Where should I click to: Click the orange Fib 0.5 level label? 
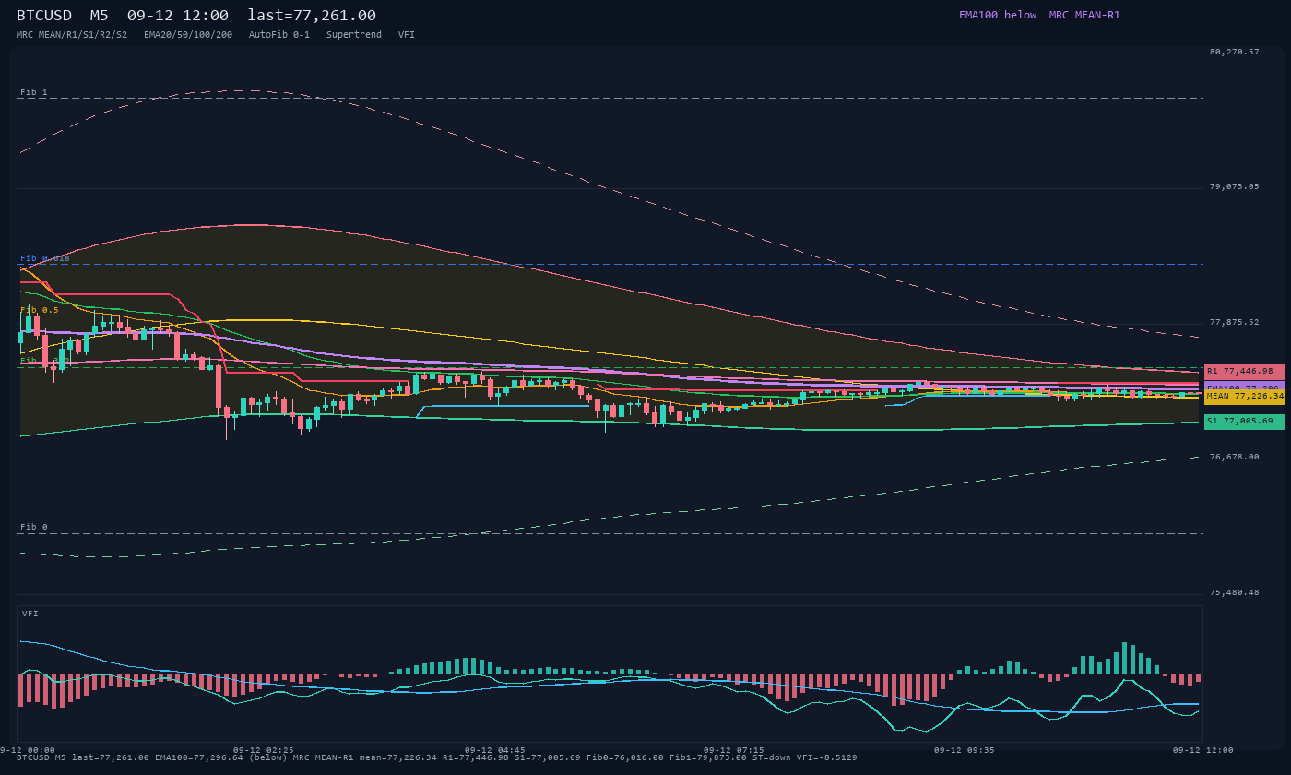click(x=40, y=310)
